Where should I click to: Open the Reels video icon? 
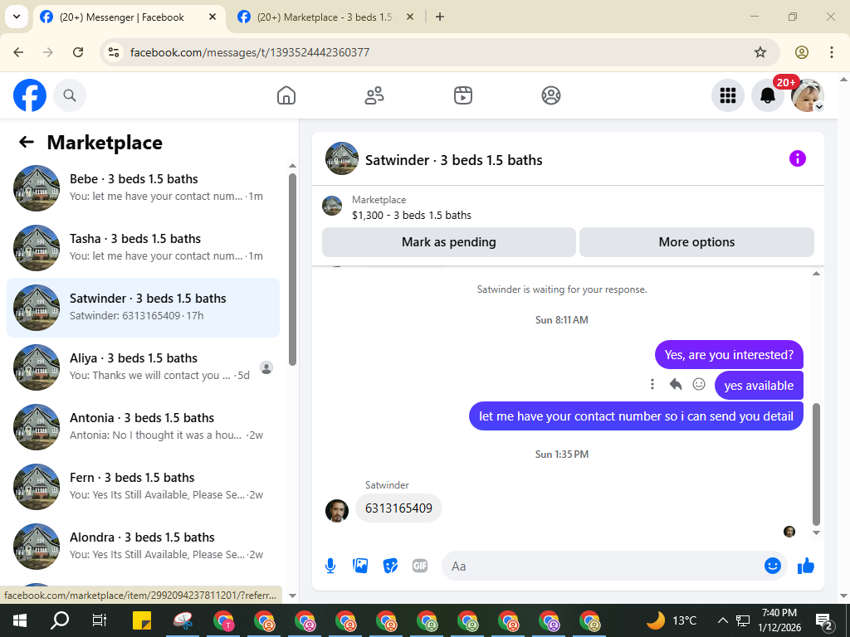(x=463, y=95)
